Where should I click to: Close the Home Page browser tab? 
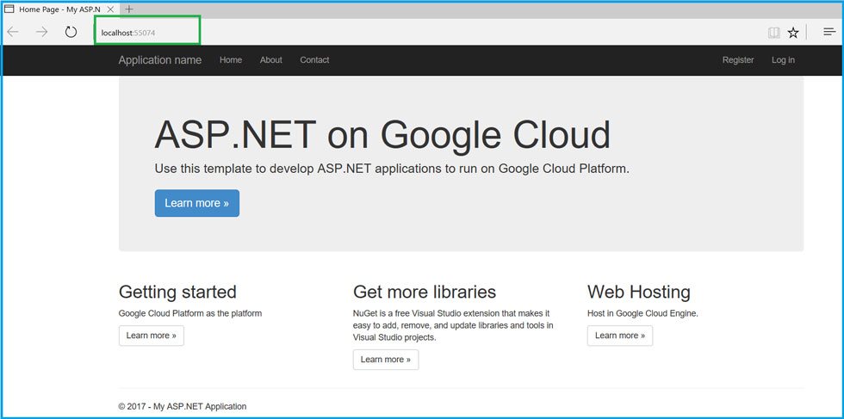coord(110,9)
